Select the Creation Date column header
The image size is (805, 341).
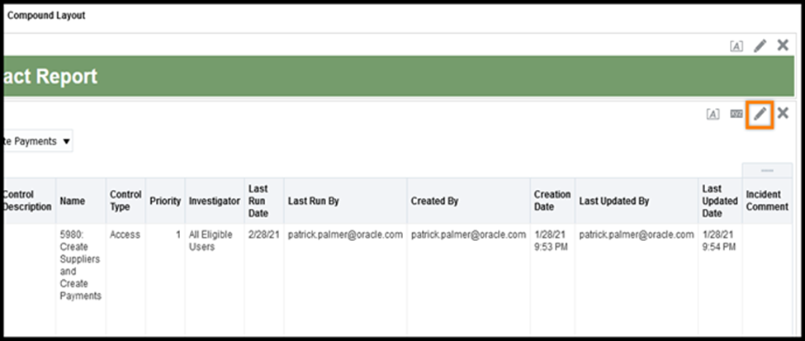coord(552,201)
